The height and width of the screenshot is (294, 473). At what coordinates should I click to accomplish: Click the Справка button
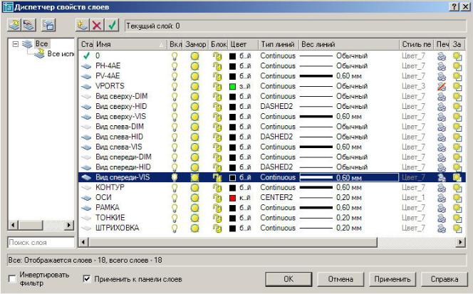pyautogui.click(x=445, y=279)
